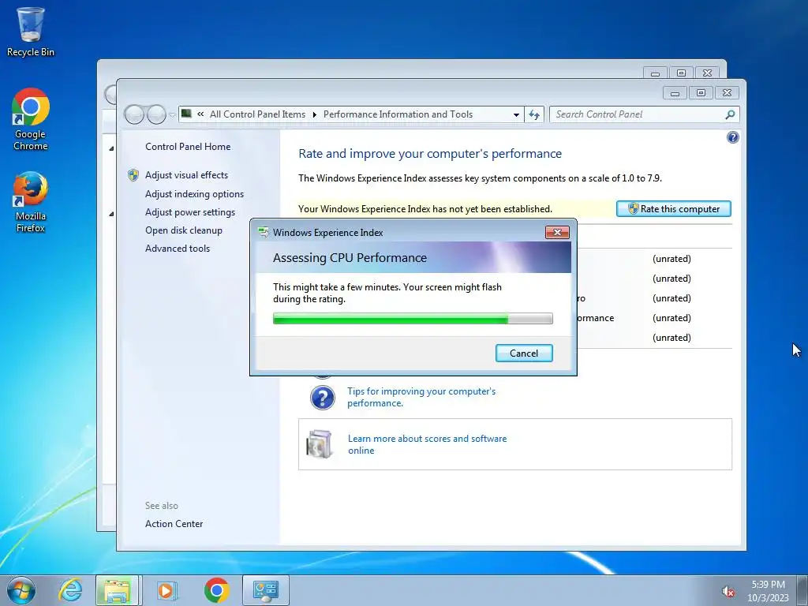This screenshot has width=808, height=606.
Task: Launch Internet Explorer from the taskbar
Action: [70, 590]
